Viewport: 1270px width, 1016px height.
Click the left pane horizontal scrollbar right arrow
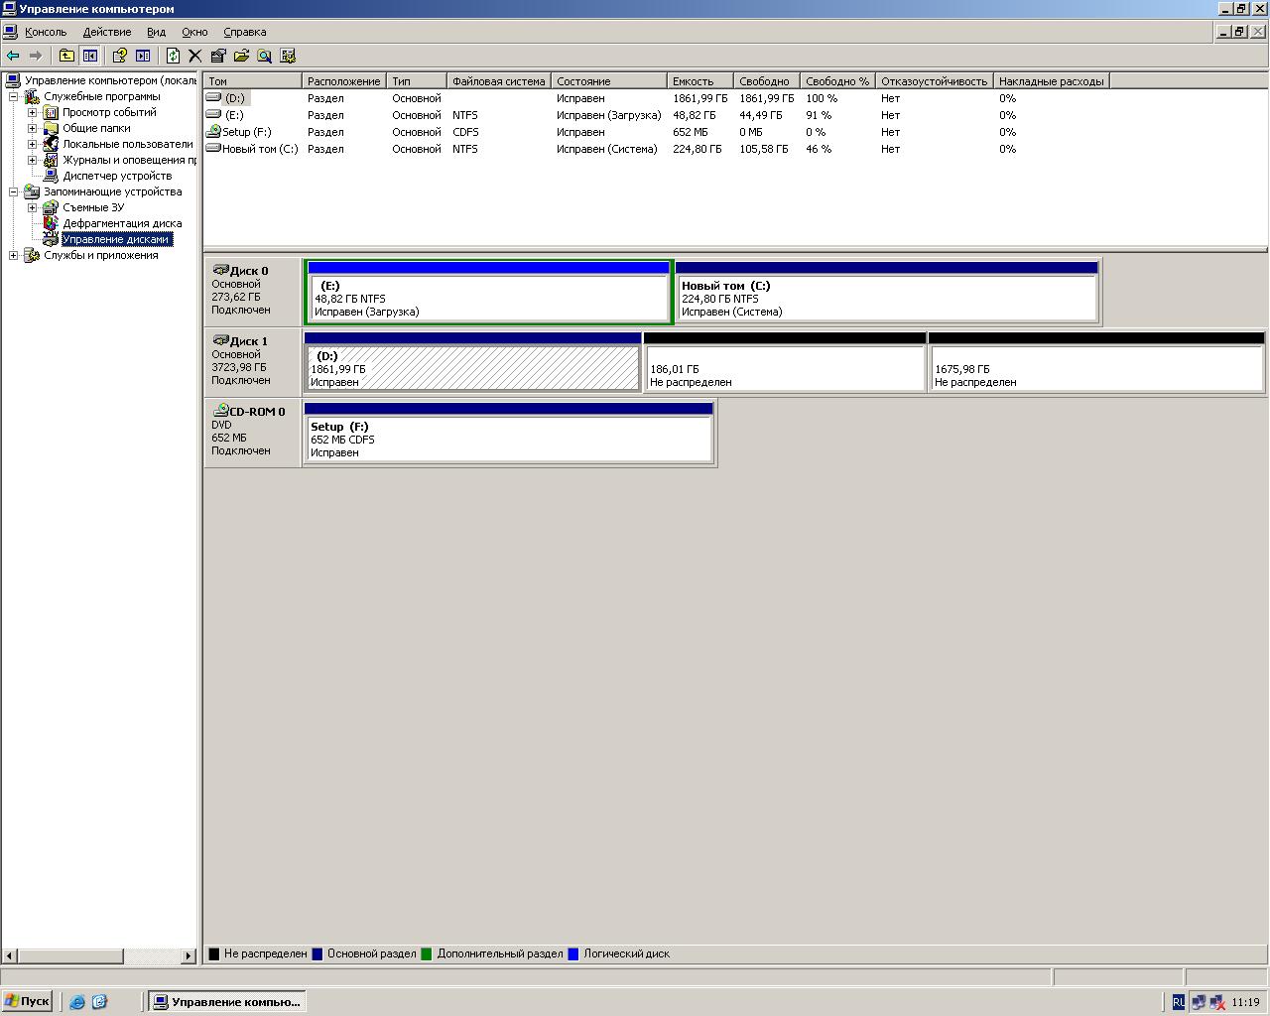[x=189, y=955]
